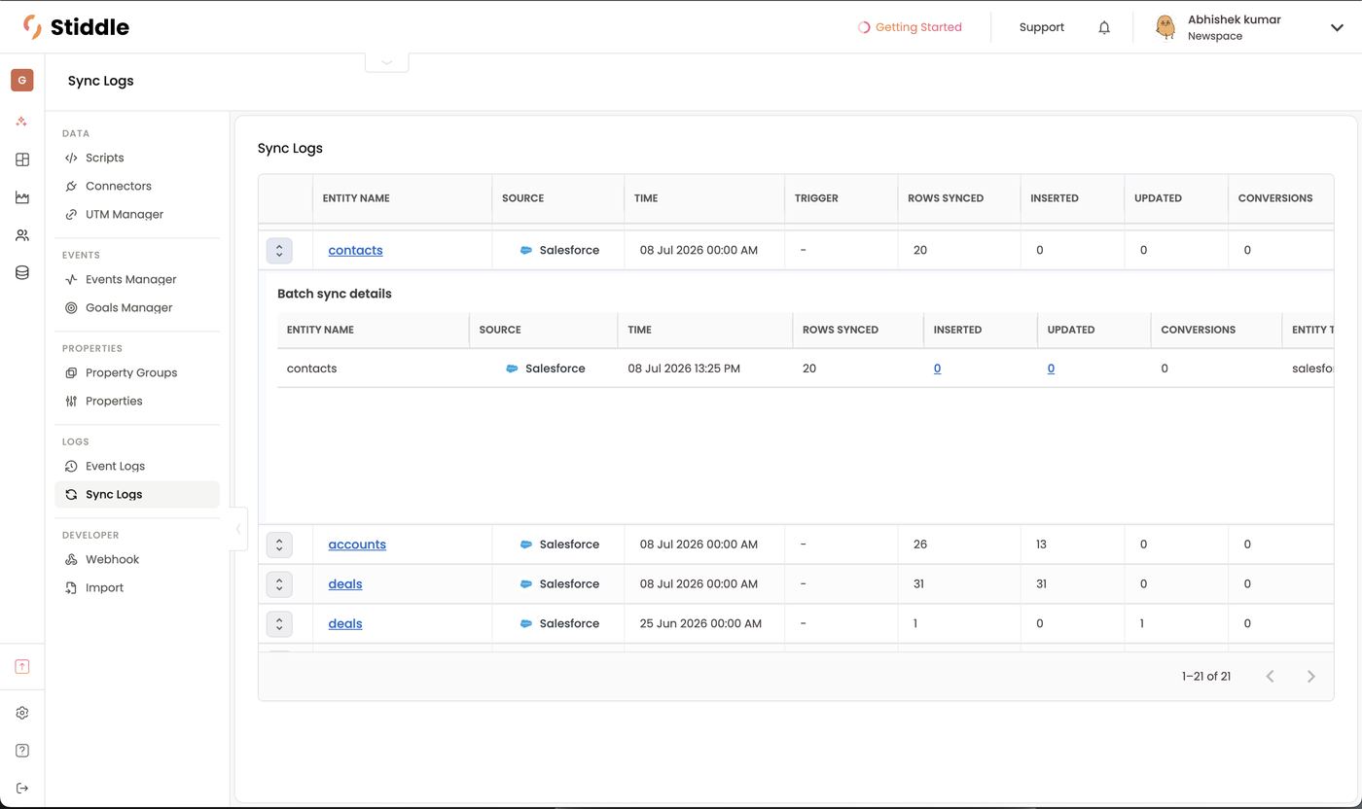Open the red attribution icon in sidebar

[22, 122]
